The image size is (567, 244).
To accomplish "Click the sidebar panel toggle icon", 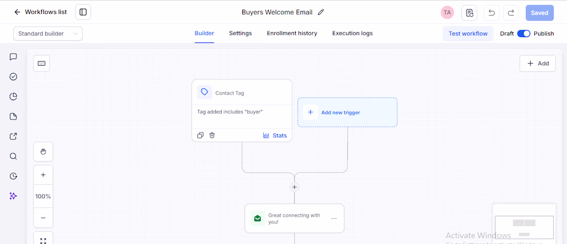I will pyautogui.click(x=83, y=12).
